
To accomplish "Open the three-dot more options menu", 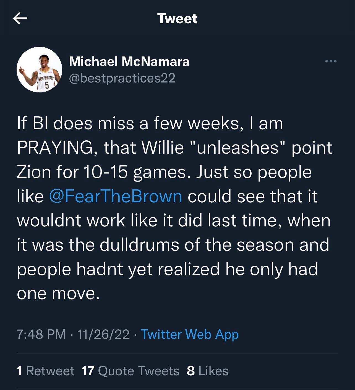I will (331, 61).
